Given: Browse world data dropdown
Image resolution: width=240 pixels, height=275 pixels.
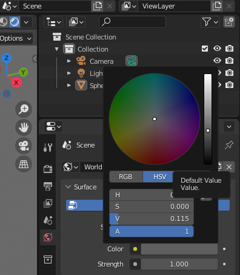Looking at the screenshot, I should 70,167.
